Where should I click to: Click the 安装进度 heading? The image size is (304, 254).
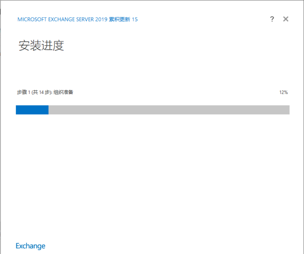click(x=41, y=45)
